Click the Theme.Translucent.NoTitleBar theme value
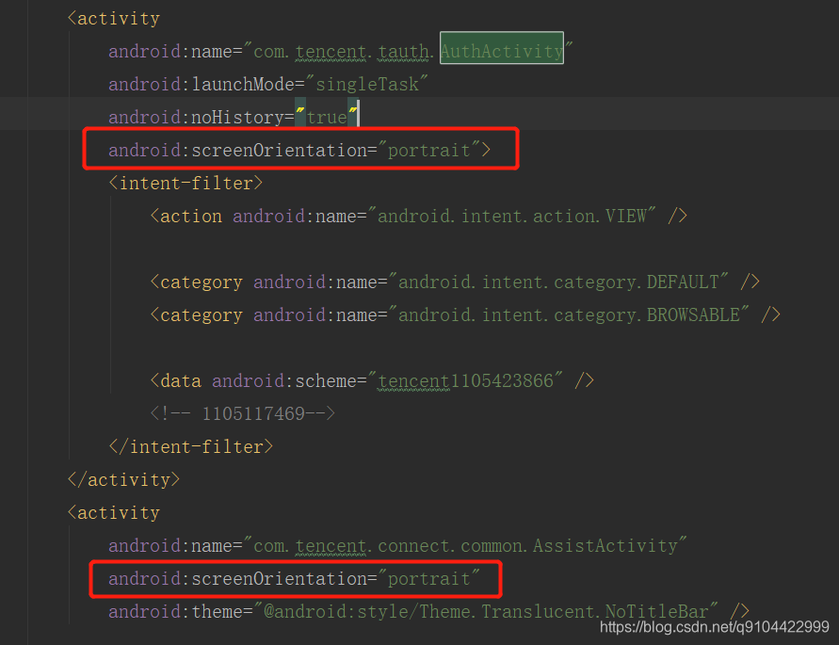The height and width of the screenshot is (645, 839). [x=486, y=612]
